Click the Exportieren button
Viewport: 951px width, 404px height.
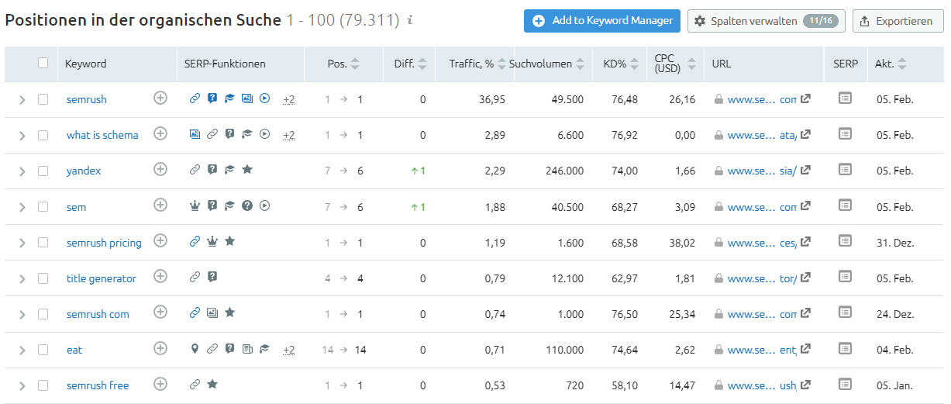[x=898, y=21]
